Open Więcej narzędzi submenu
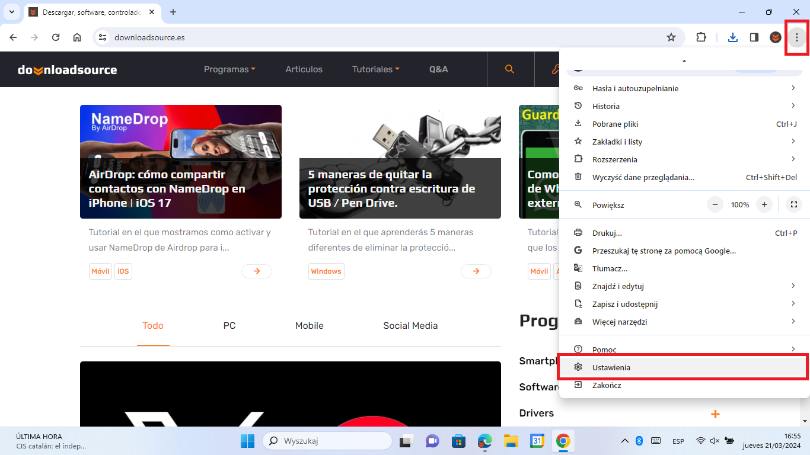This screenshot has height=455, width=810. (684, 322)
